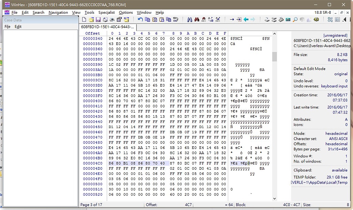This screenshot has height=210, width=353.
Task: Click the Go To Offset arrow icon
Action: click(232, 20)
